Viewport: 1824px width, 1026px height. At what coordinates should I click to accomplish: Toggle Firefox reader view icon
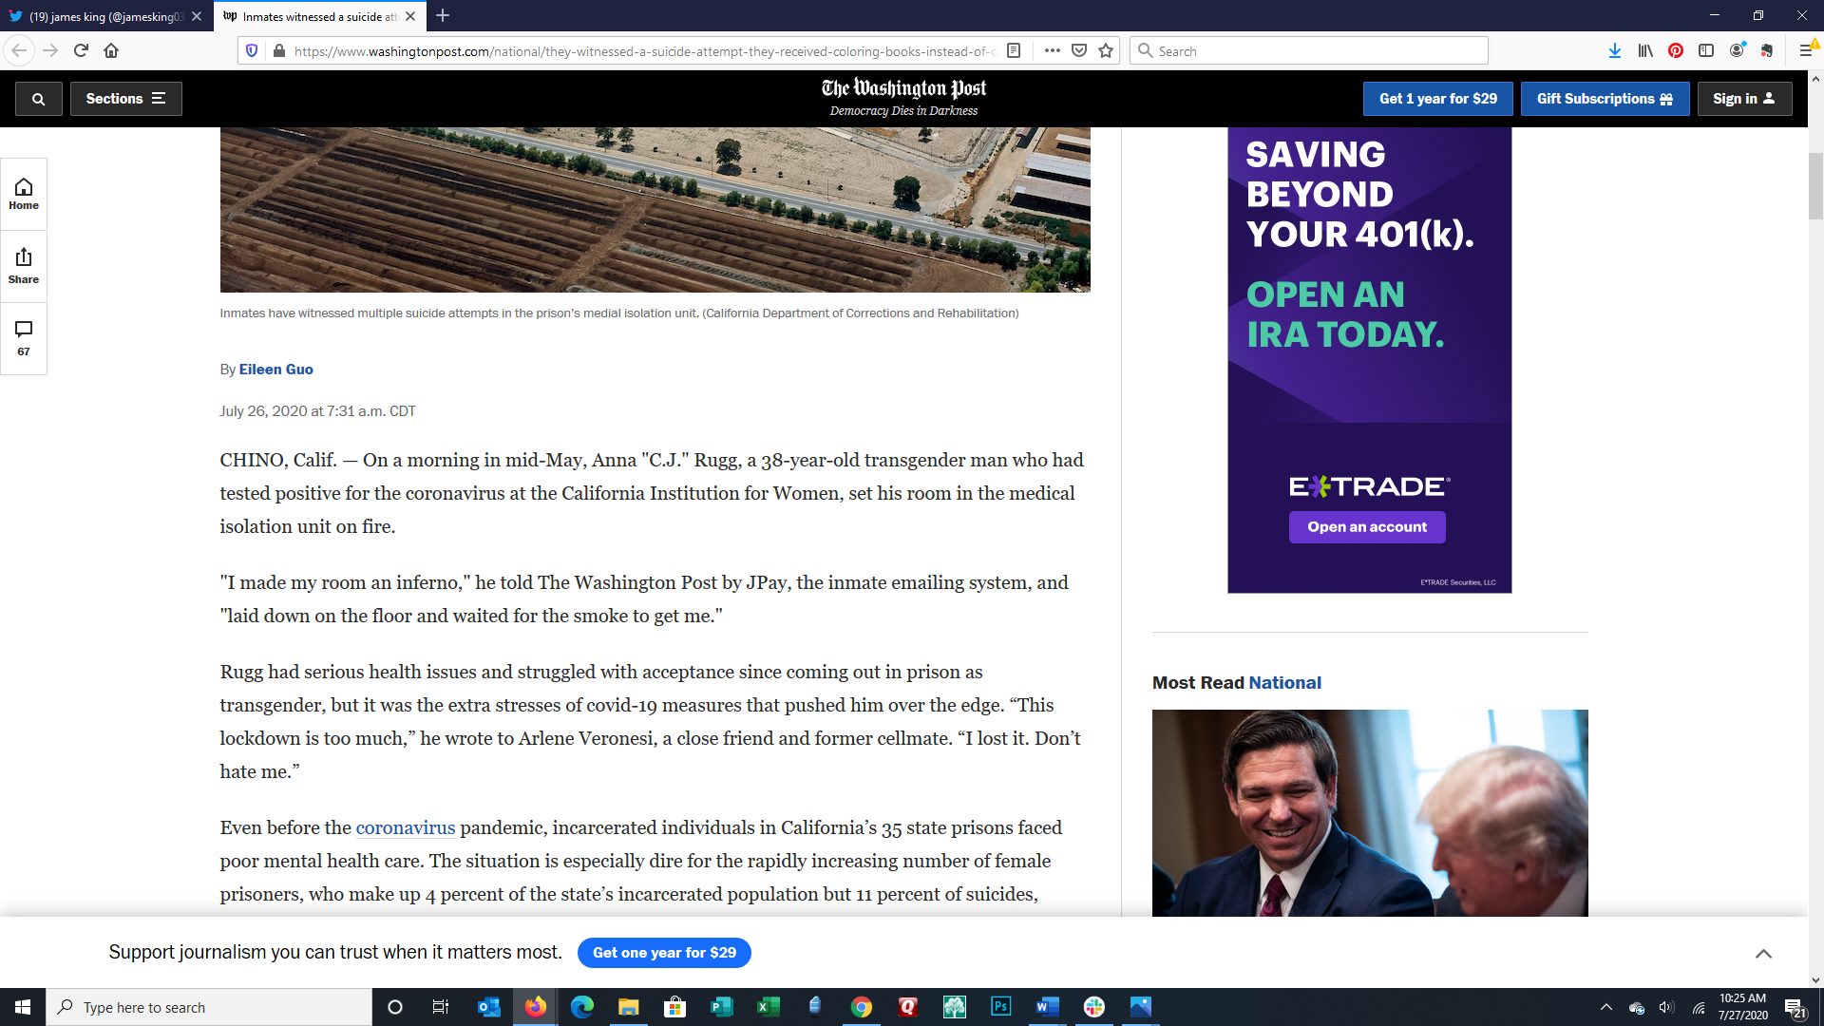(x=1014, y=51)
